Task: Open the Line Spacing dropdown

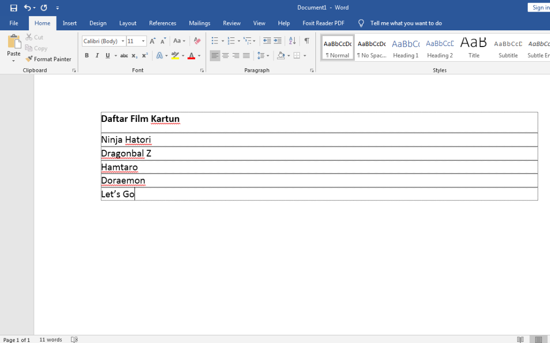Action: coord(263,55)
